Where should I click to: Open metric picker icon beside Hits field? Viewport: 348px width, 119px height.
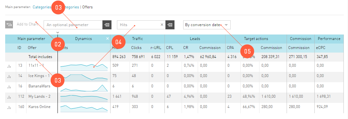170,25
